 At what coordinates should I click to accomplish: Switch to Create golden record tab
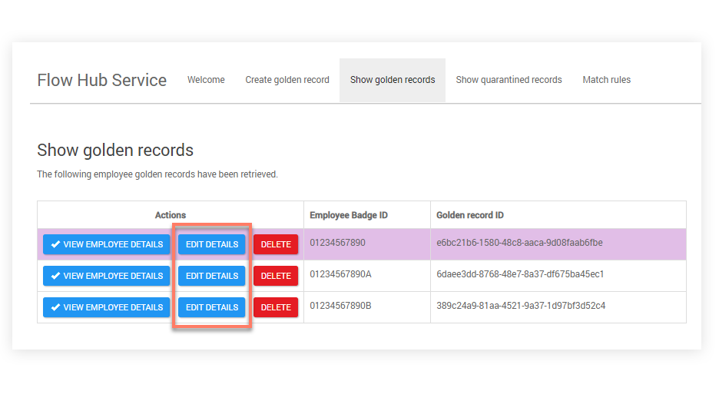tap(287, 80)
